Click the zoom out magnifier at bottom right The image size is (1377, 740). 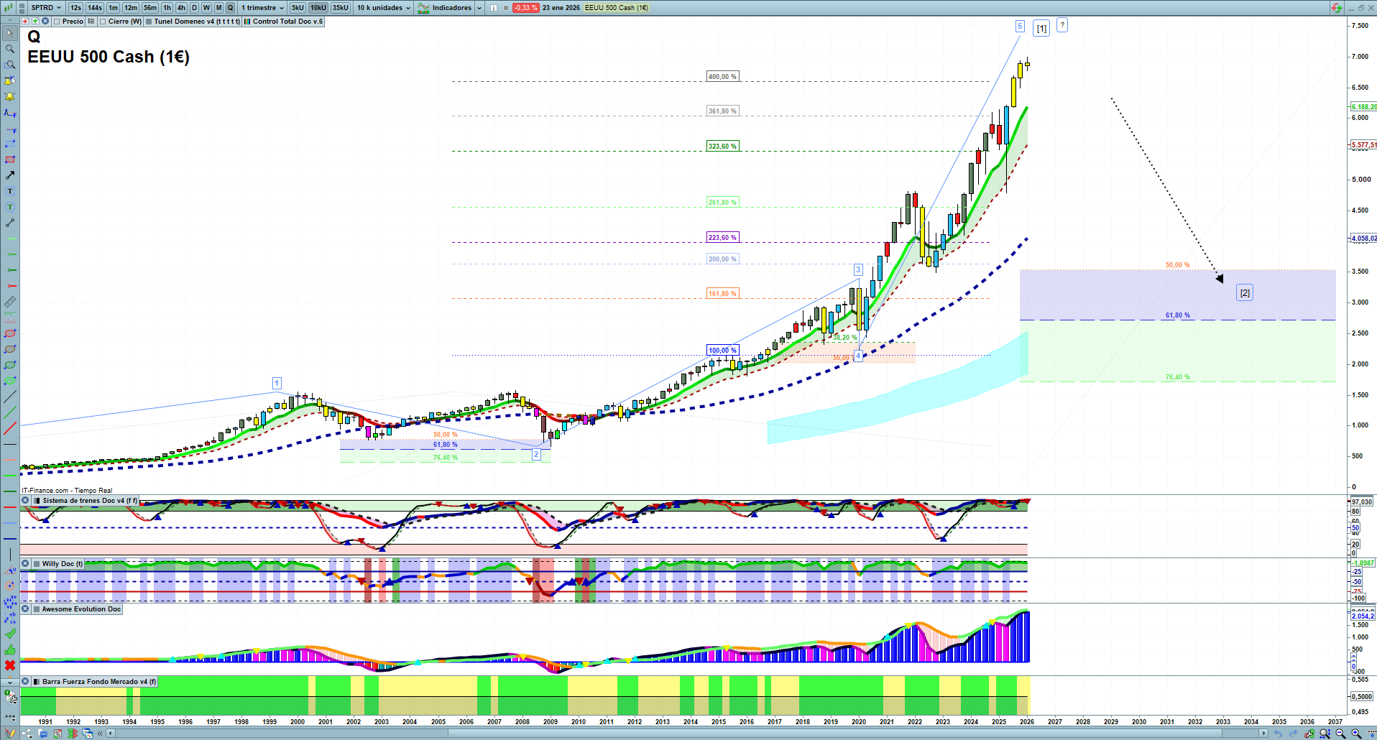point(1340,734)
